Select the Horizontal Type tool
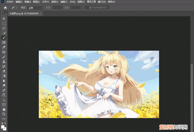Image resolution: width=194 pixels, height=132 pixels. tap(4, 95)
